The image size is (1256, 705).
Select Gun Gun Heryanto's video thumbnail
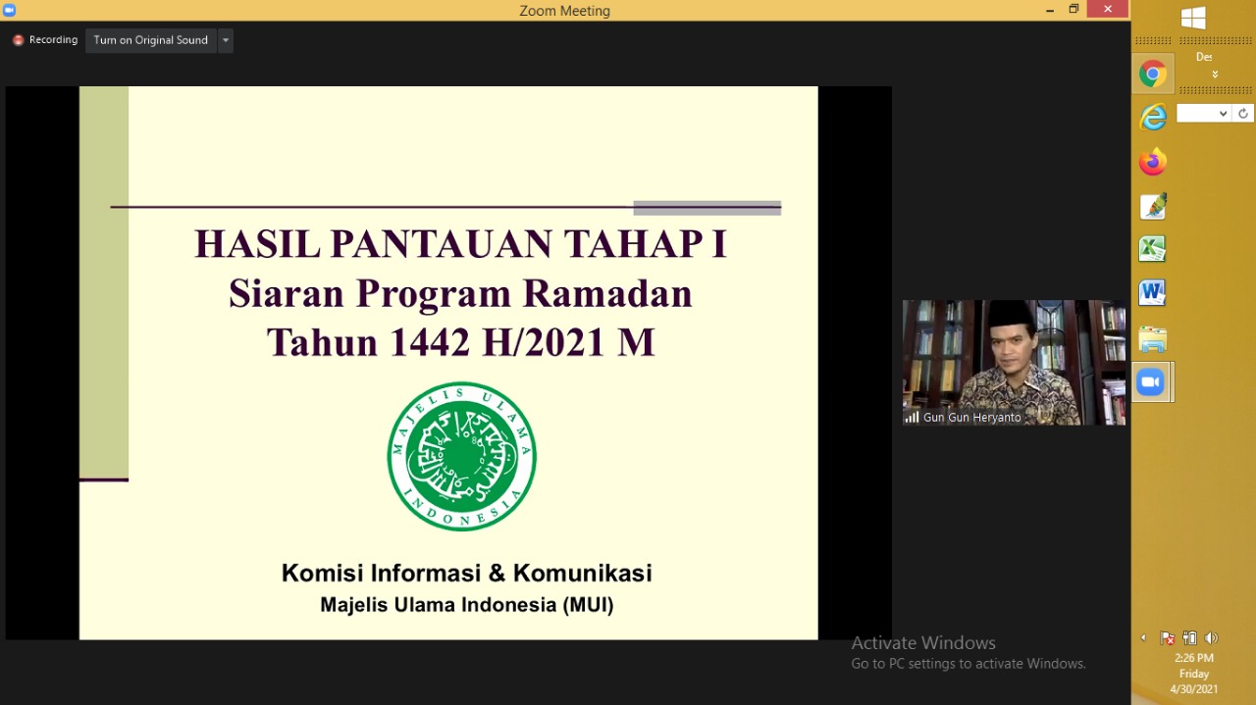[x=1014, y=362]
